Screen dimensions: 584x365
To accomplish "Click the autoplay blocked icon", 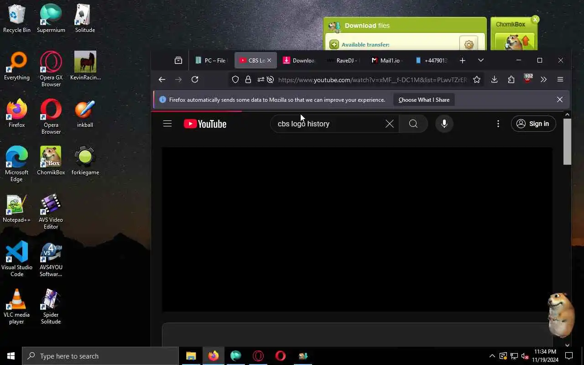I will coord(270,79).
